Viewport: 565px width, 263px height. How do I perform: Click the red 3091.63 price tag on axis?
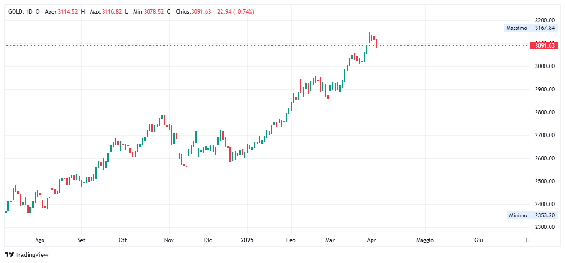[x=545, y=45]
